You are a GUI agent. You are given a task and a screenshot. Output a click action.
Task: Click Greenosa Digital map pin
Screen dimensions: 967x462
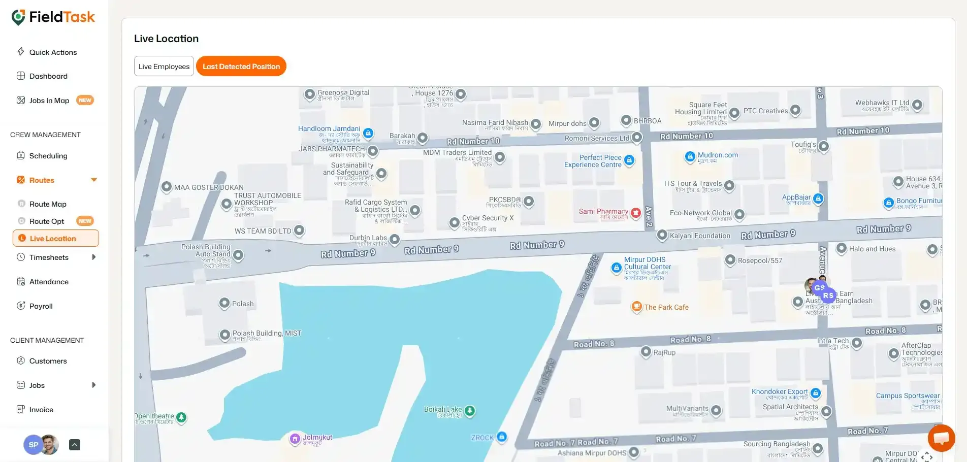(x=309, y=94)
